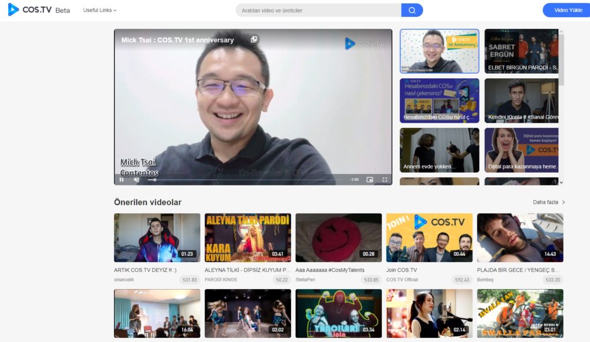This screenshot has height=342, width=590.
Task: Click the playlist scrollbar down arrow
Action: point(561,183)
